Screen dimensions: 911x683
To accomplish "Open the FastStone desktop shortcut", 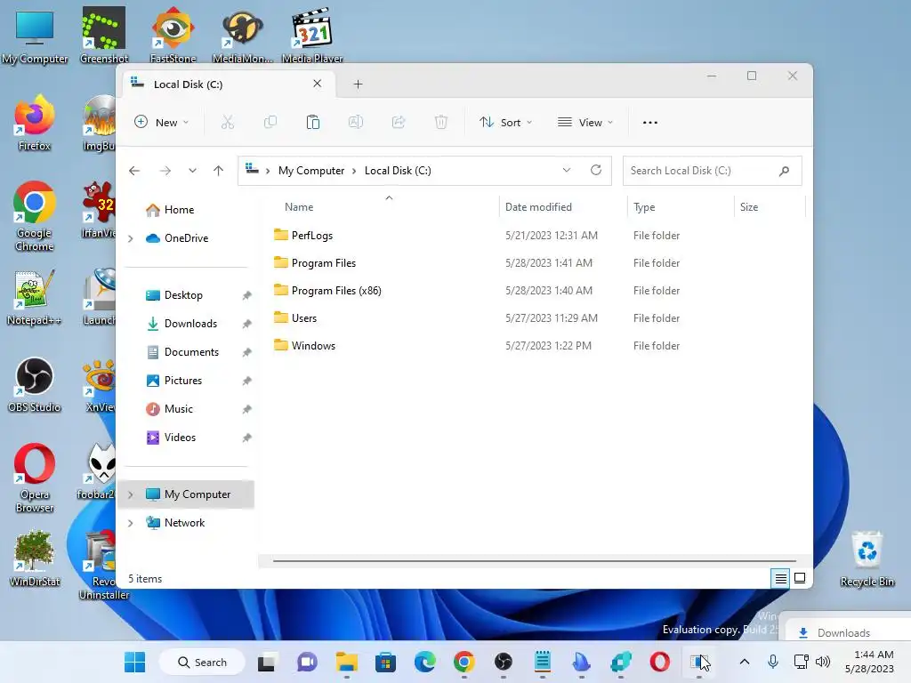I will pos(173,35).
